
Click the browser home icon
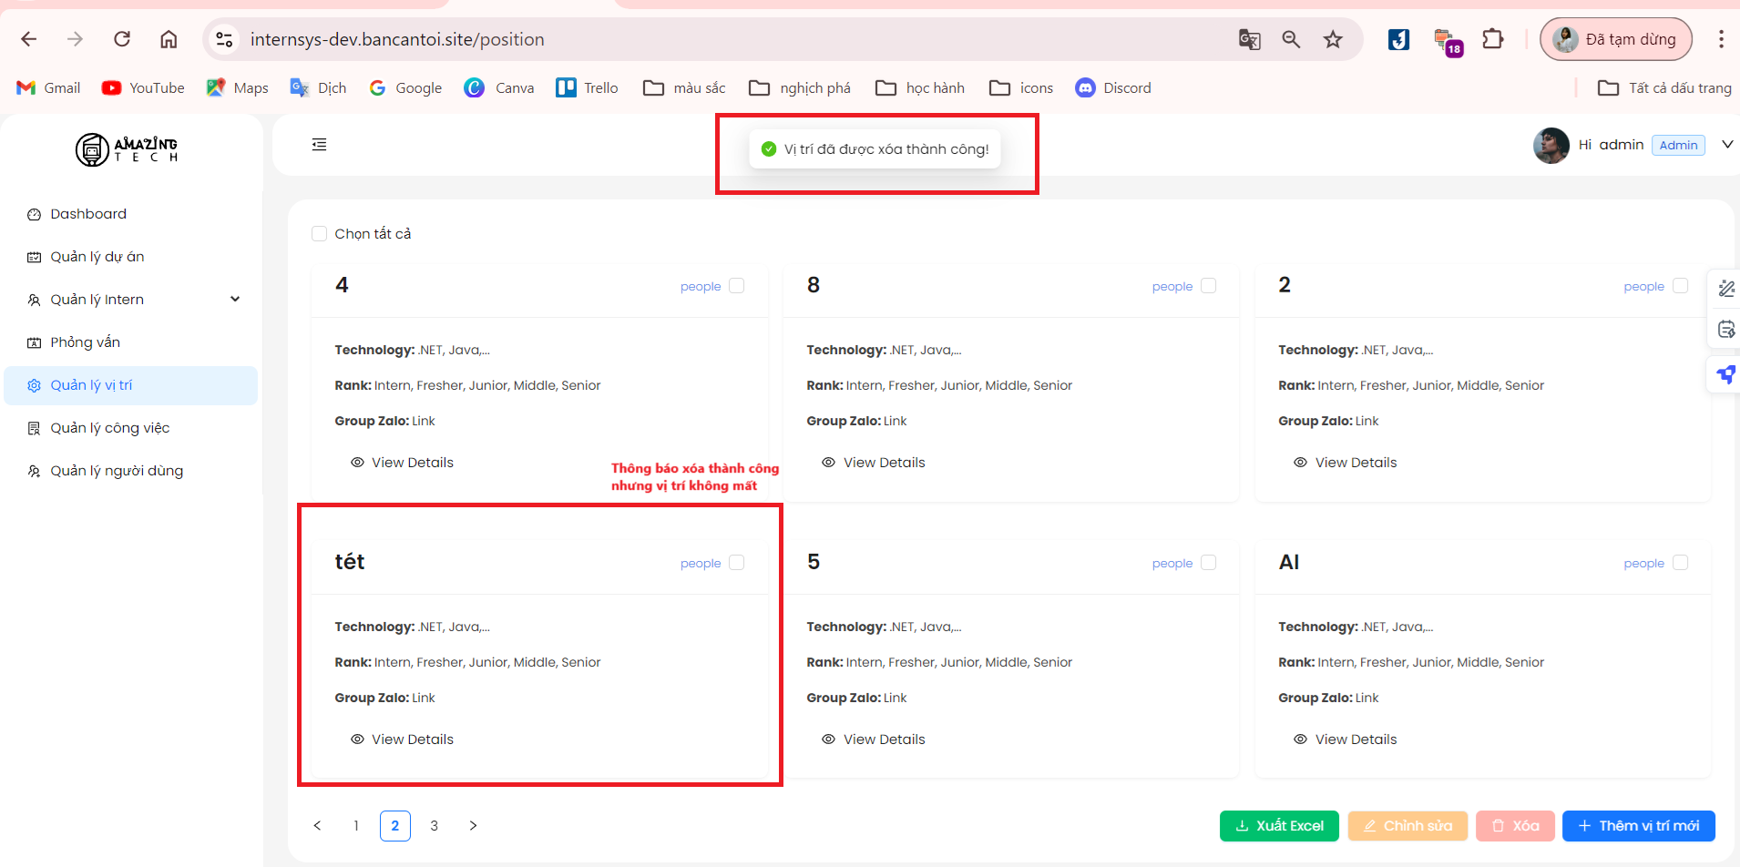coord(169,39)
